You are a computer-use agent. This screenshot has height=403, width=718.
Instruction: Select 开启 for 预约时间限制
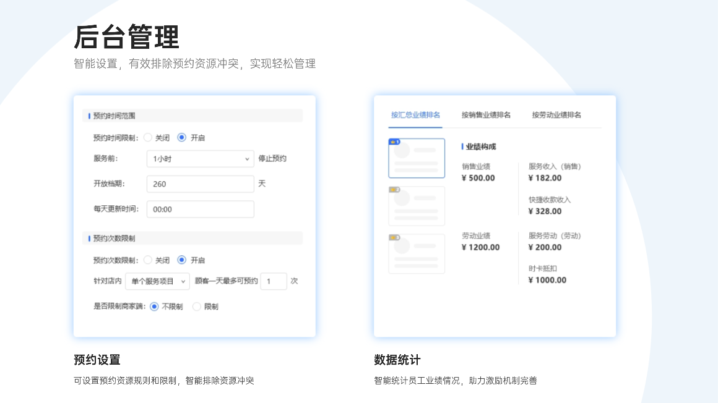click(182, 137)
